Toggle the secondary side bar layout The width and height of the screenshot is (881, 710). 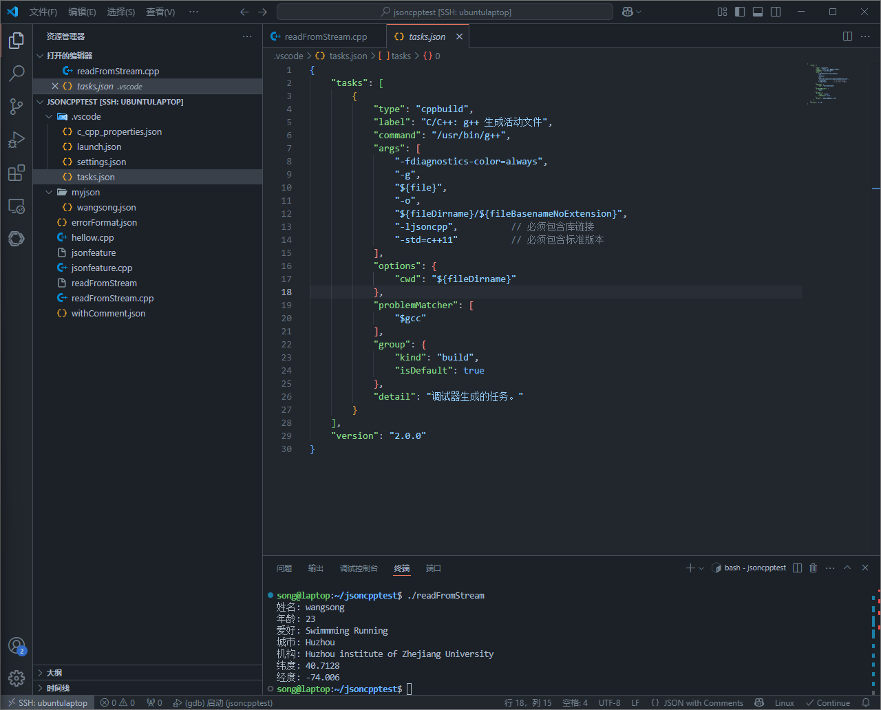(776, 12)
